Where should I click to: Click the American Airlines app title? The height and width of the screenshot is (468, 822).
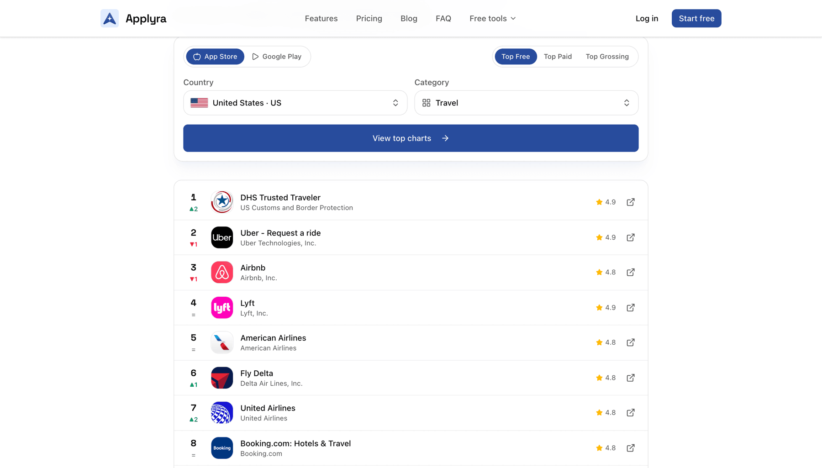[x=273, y=338]
